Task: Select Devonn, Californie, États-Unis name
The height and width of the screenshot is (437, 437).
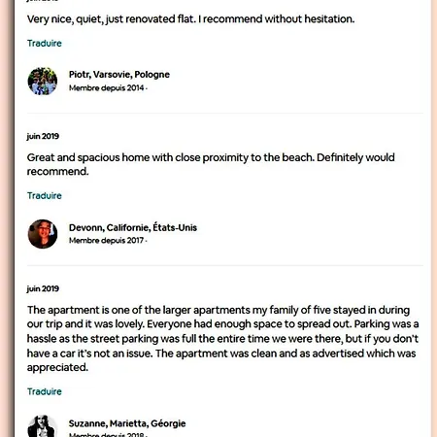Action: [133, 227]
